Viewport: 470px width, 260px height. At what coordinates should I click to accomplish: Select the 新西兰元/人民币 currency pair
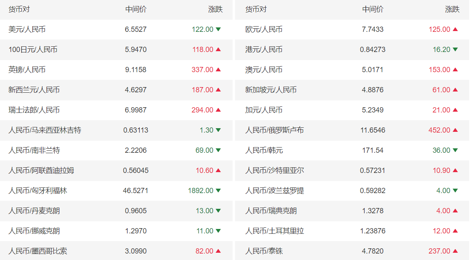(x=34, y=90)
